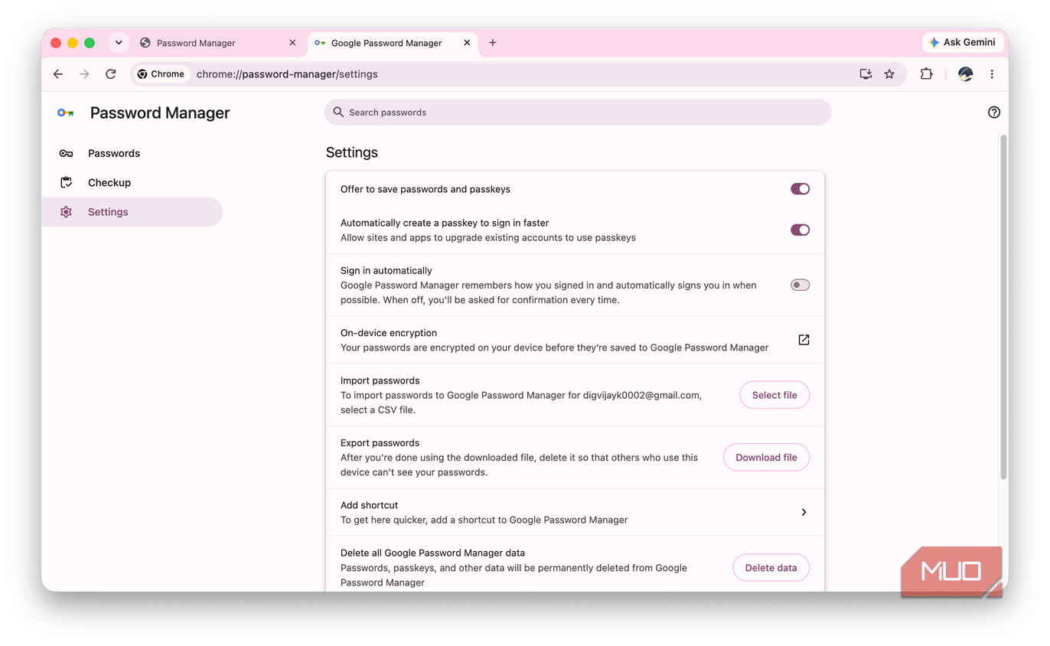
Task: Click the Delete data button
Action: [771, 568]
